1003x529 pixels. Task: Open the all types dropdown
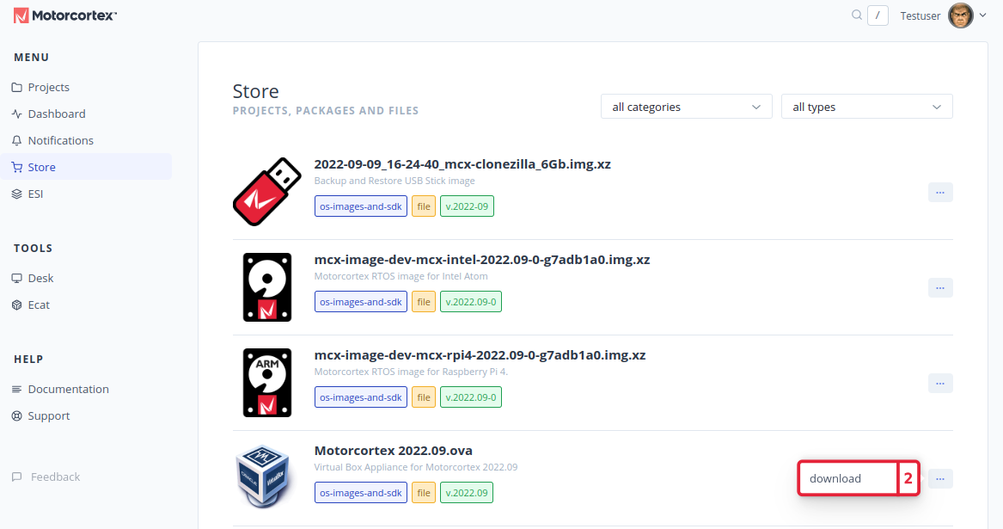866,107
